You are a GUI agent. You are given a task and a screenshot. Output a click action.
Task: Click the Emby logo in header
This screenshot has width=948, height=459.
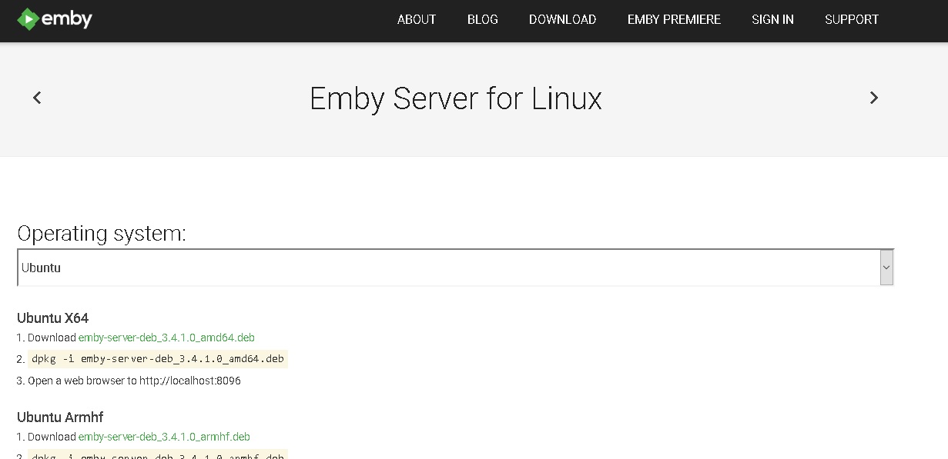[55, 19]
